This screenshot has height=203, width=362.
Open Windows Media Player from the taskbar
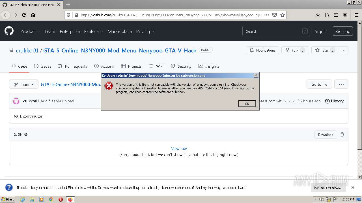pyautogui.click(x=42, y=199)
